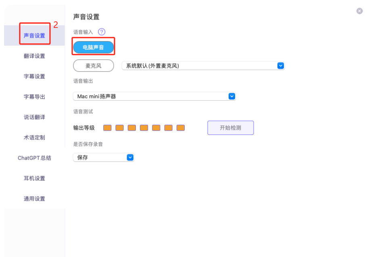
Task: Select 说话翻译 in the sidebar
Action: click(x=34, y=117)
